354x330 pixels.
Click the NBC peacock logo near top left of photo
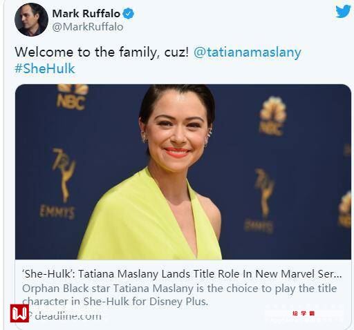72,97
